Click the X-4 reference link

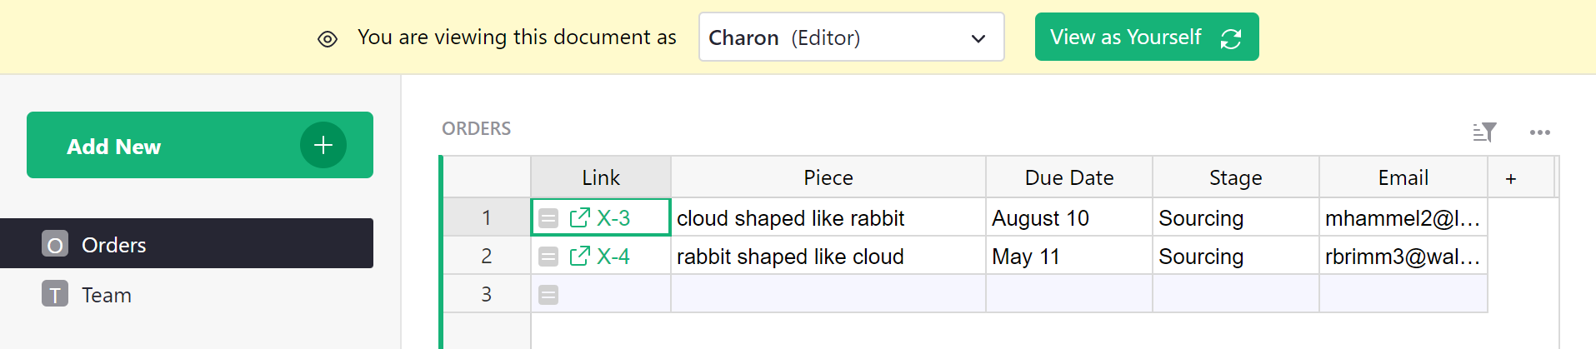(x=613, y=257)
